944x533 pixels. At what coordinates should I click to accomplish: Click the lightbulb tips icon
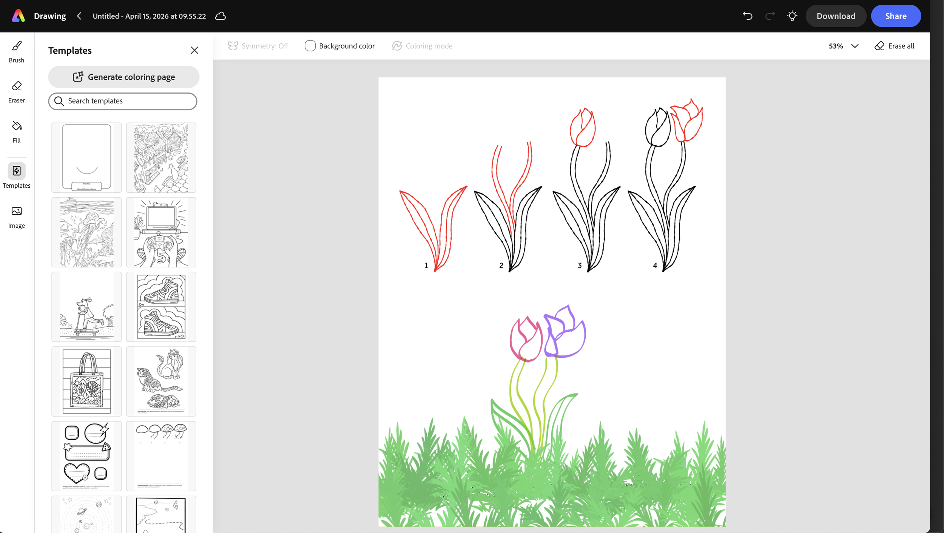[792, 16]
